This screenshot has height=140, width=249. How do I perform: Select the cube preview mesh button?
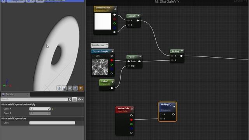pyautogui.click(x=75, y=88)
